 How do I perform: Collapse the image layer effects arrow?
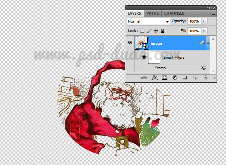[208, 43]
